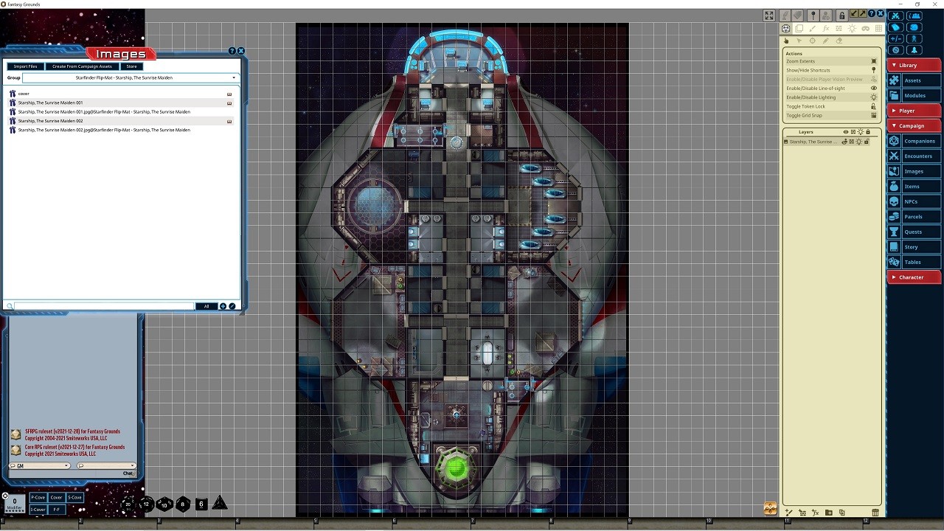Click the crossed swords combat tracker icon
Image resolution: width=944 pixels, height=531 pixels.
point(896,16)
